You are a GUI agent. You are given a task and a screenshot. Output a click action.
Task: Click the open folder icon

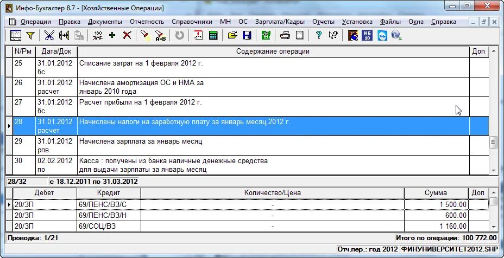pos(232,35)
